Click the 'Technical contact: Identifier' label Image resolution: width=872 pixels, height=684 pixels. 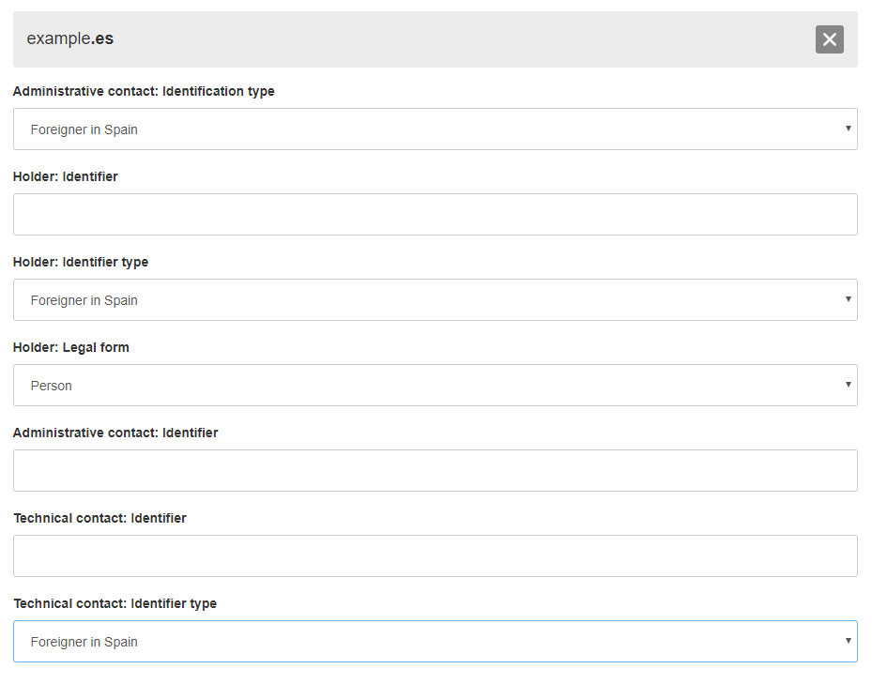(100, 518)
